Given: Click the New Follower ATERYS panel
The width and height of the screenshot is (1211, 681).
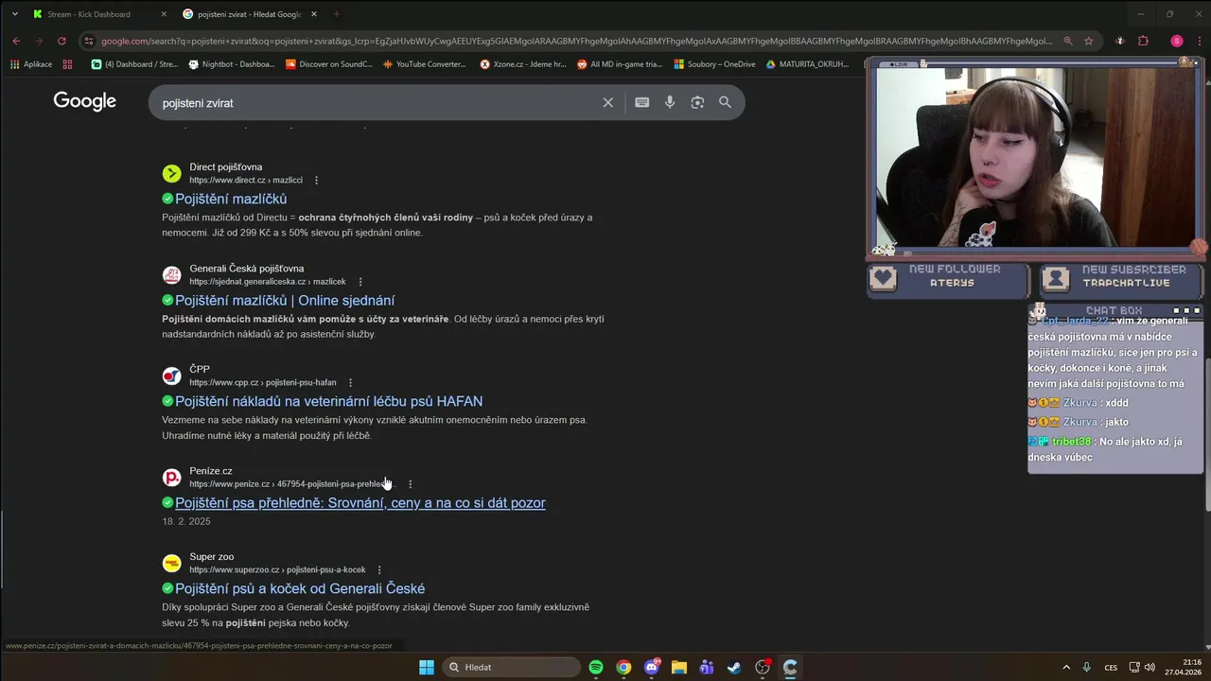Looking at the screenshot, I should [x=947, y=279].
